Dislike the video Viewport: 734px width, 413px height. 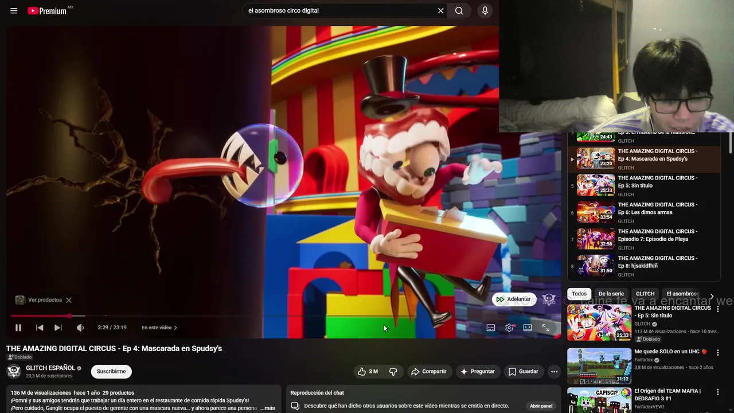click(393, 372)
